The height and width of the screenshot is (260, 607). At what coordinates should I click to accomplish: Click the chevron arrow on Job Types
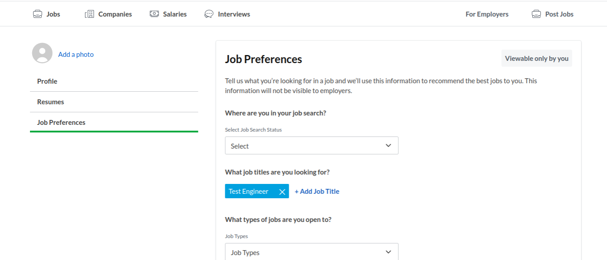(x=388, y=252)
